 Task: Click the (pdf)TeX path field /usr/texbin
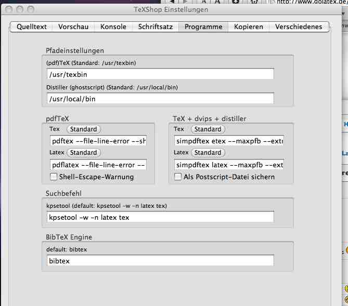pos(160,74)
